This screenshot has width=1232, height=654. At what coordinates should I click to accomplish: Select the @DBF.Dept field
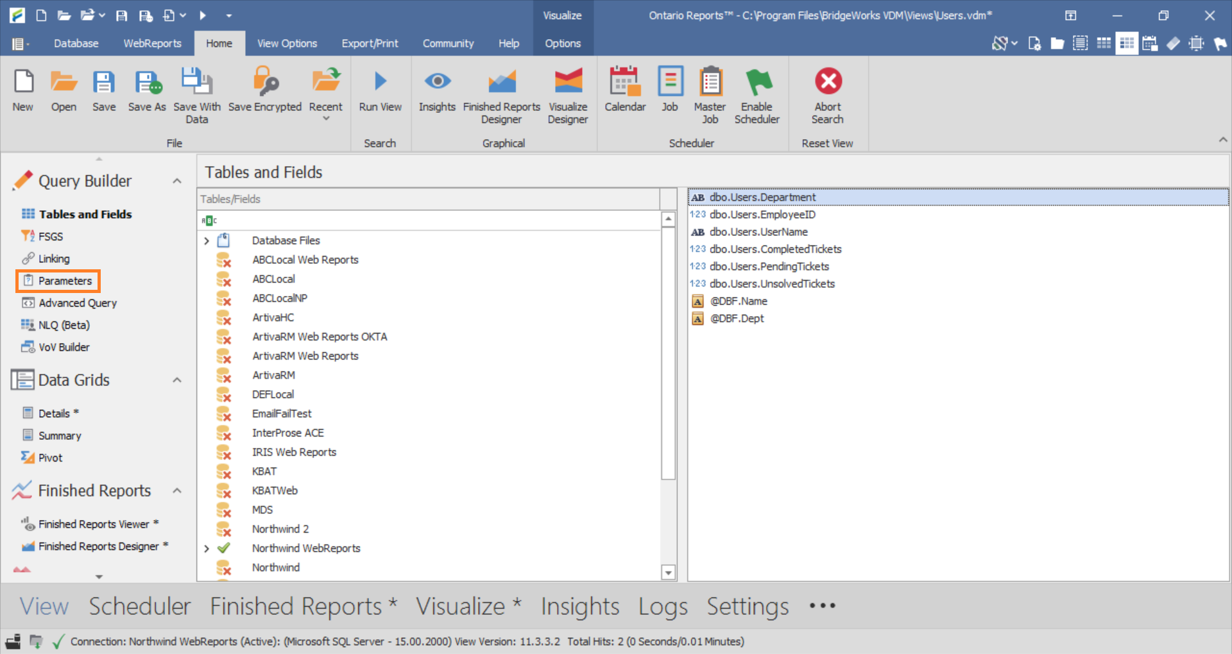[x=737, y=319]
